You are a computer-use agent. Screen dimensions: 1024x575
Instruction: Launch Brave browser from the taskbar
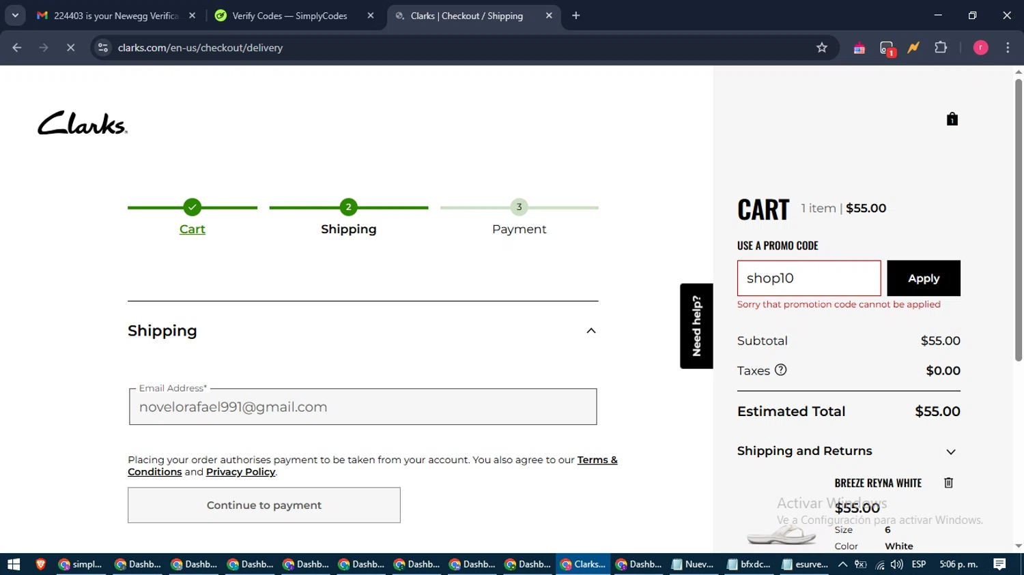(x=40, y=564)
